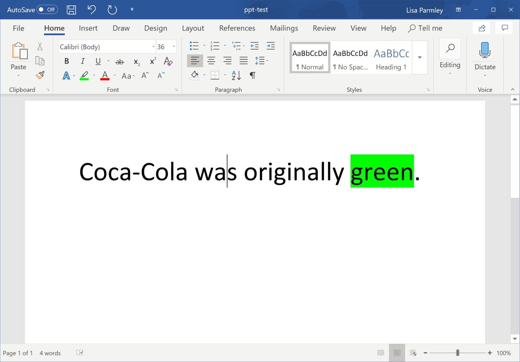Open the Editing button menu
Viewport: 520px width, 362px height.
click(x=450, y=57)
